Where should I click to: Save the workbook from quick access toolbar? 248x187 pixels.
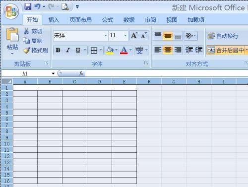tap(28, 7)
